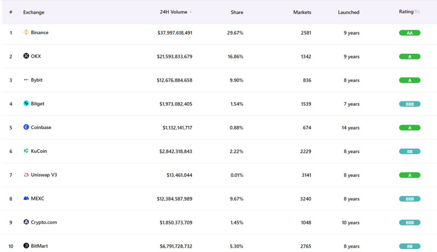Click the 29.67% share value
437x252 pixels.
tap(235, 33)
